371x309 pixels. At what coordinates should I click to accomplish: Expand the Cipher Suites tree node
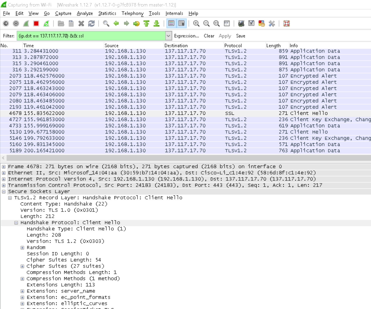22,266
